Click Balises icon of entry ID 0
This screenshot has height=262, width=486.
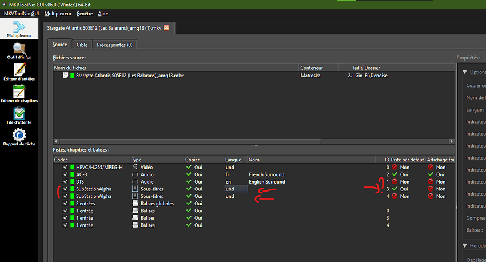click(135, 211)
